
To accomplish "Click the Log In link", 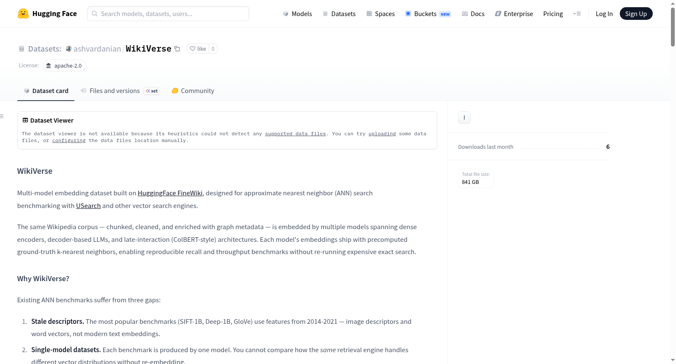I will tap(604, 14).
